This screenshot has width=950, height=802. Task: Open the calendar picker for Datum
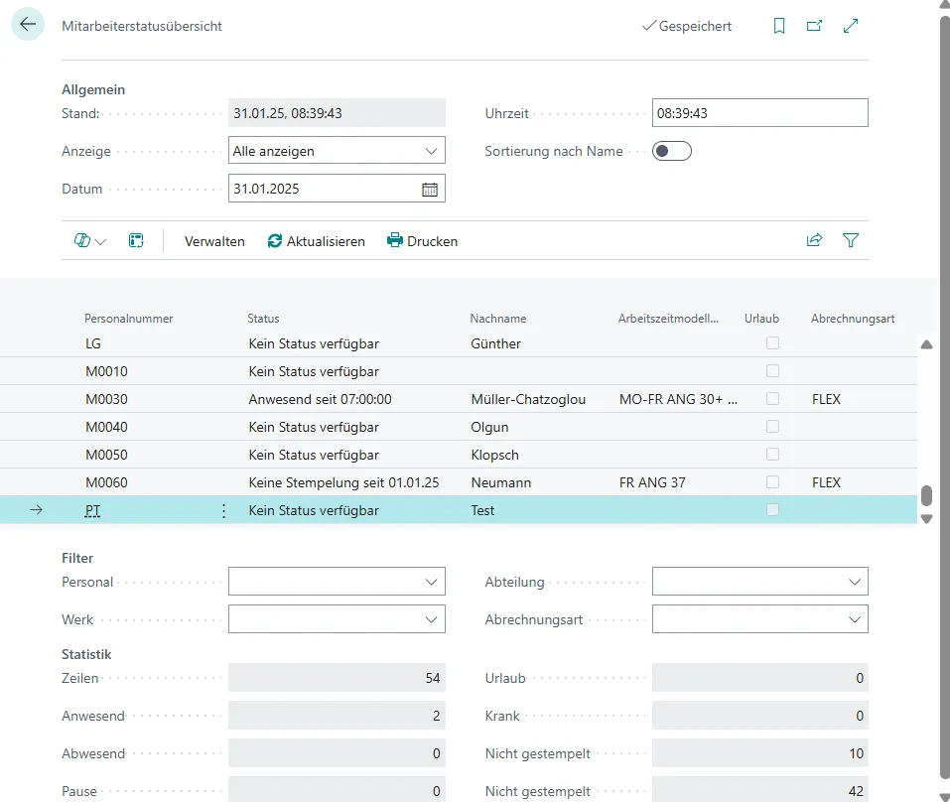click(430, 189)
